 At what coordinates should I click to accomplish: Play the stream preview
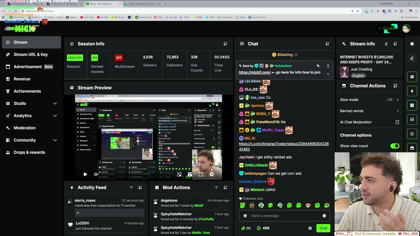[85, 174]
